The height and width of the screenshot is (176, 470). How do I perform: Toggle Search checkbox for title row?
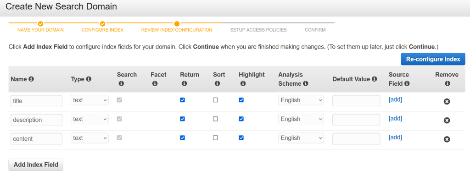point(119,100)
